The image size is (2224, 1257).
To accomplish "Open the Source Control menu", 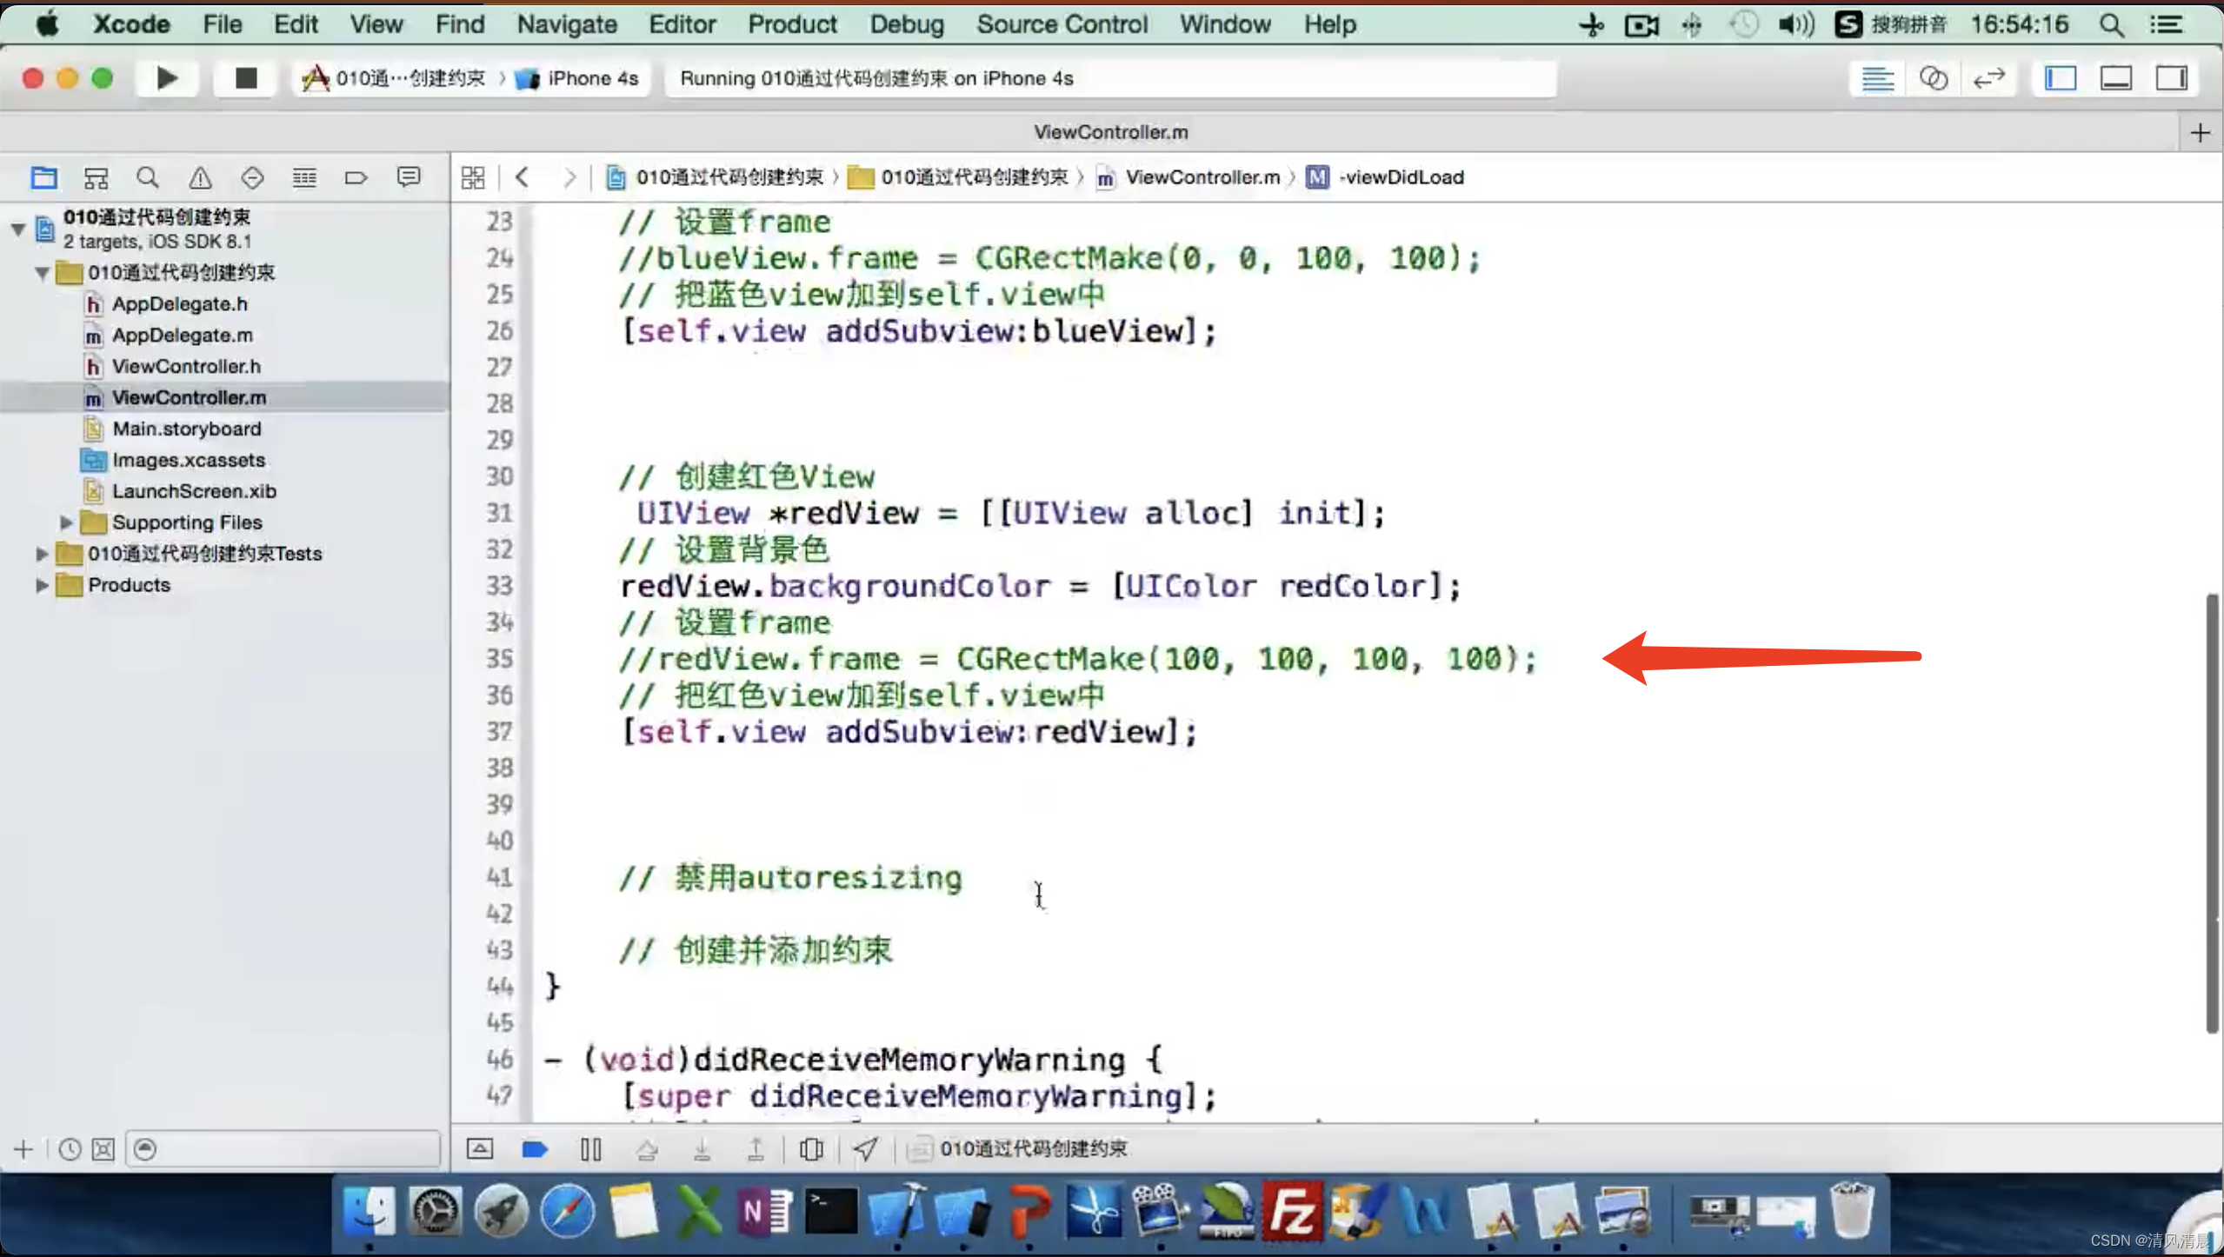I will 1062,24.
